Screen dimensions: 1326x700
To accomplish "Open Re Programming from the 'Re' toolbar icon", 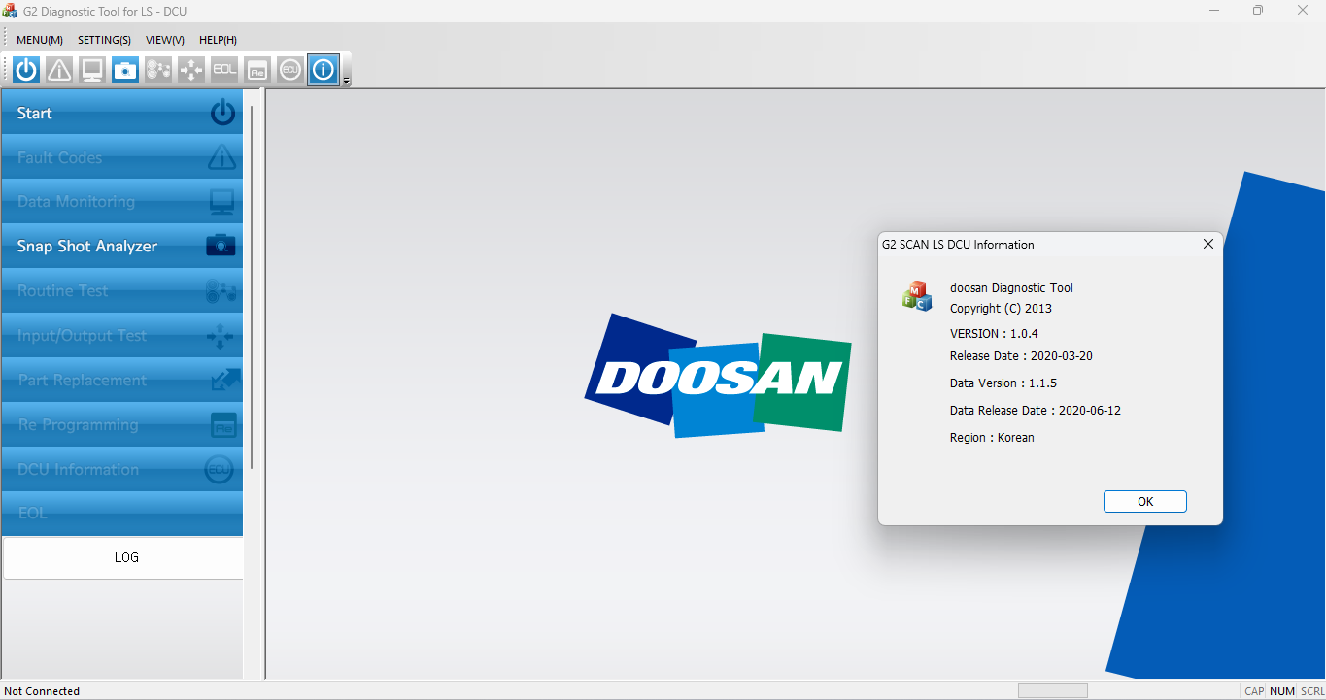I will [257, 70].
